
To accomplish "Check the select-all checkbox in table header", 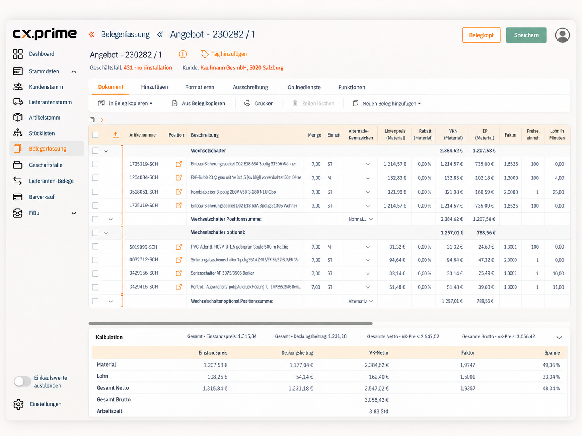I will pyautogui.click(x=95, y=135).
